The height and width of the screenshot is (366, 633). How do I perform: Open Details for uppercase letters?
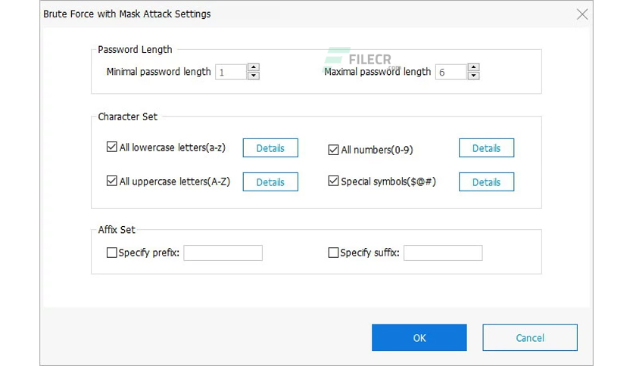pos(270,181)
